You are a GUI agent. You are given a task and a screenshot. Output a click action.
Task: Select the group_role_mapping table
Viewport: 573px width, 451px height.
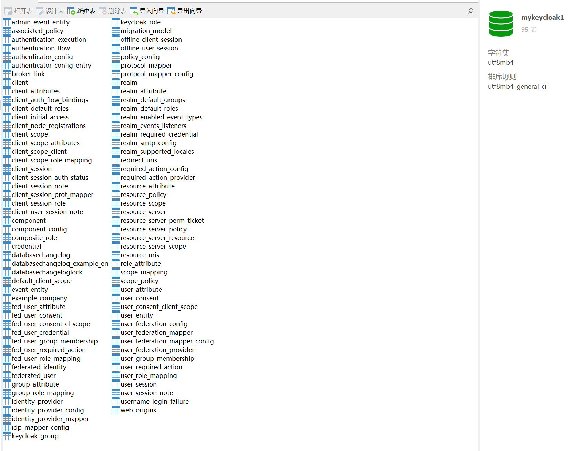point(43,393)
